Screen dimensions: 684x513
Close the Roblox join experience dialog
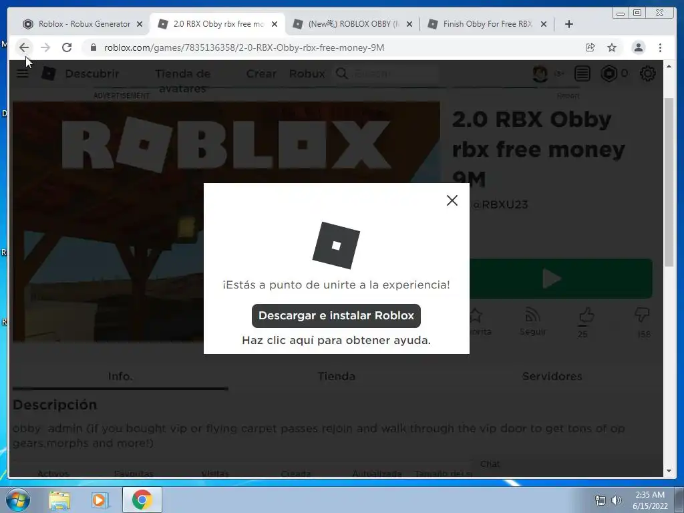[452, 200]
